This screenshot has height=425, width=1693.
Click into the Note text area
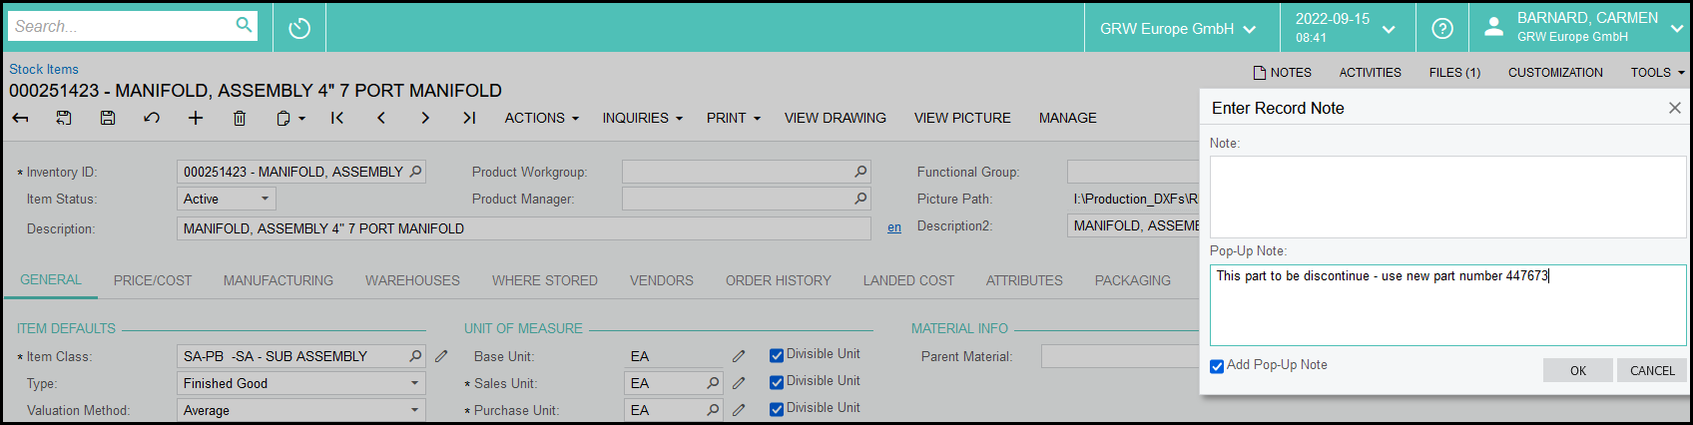tap(1447, 196)
